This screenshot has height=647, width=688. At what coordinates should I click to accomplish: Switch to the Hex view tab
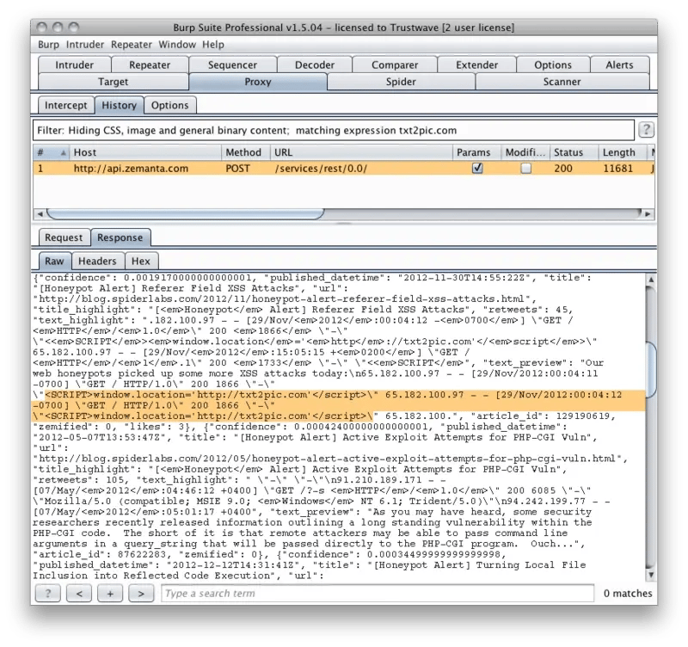[x=140, y=261]
